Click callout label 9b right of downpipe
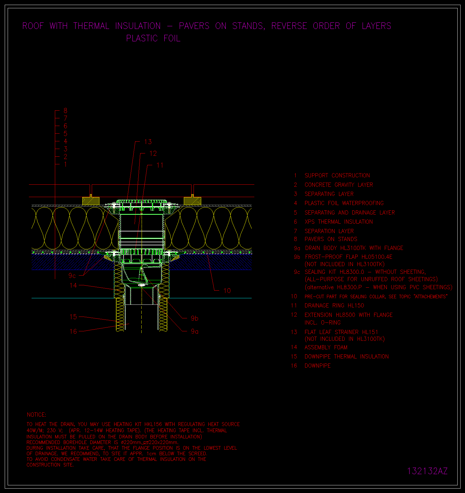This screenshot has width=465, height=493. 194,319
